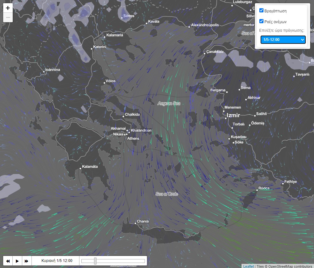The image size is (314, 268).
Task: Open the 1/5-12:00 forecast time dropdown
Action: [x=283, y=40]
